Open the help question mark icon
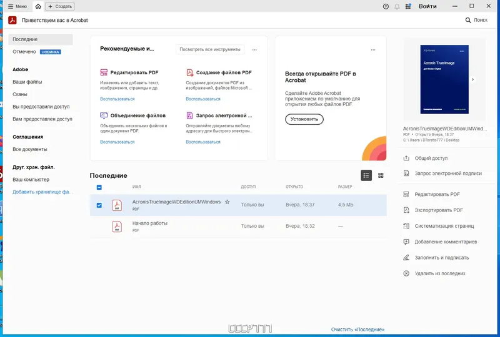Screen dimensions: 500x337 (x=386, y=6)
